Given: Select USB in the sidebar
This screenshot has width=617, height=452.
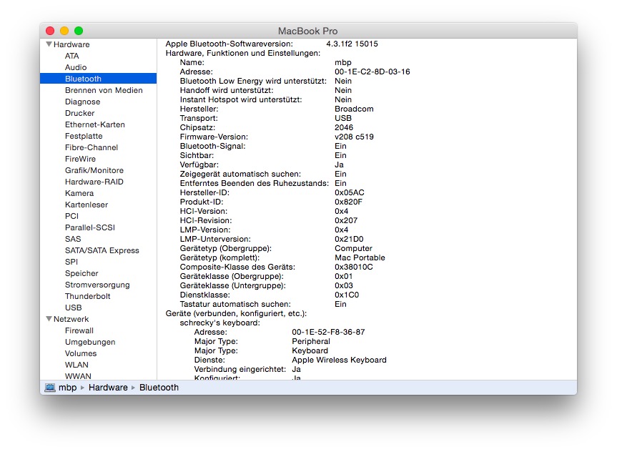Looking at the screenshot, I should pos(73,307).
